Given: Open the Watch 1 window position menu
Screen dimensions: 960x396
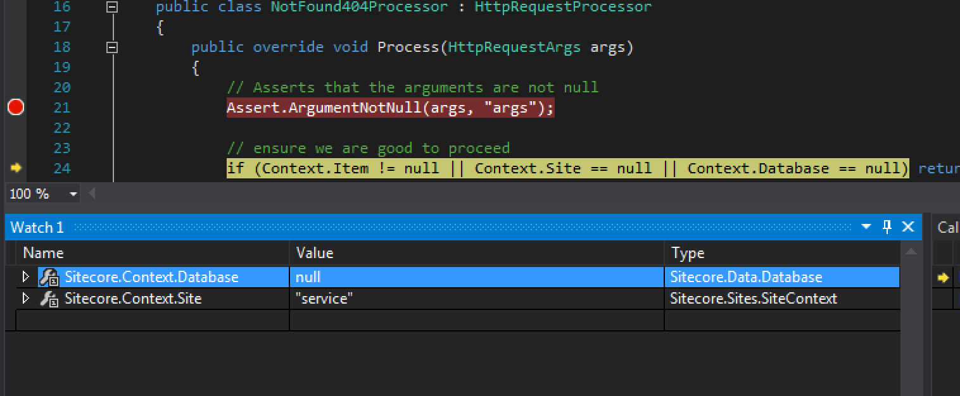Looking at the screenshot, I should [866, 227].
